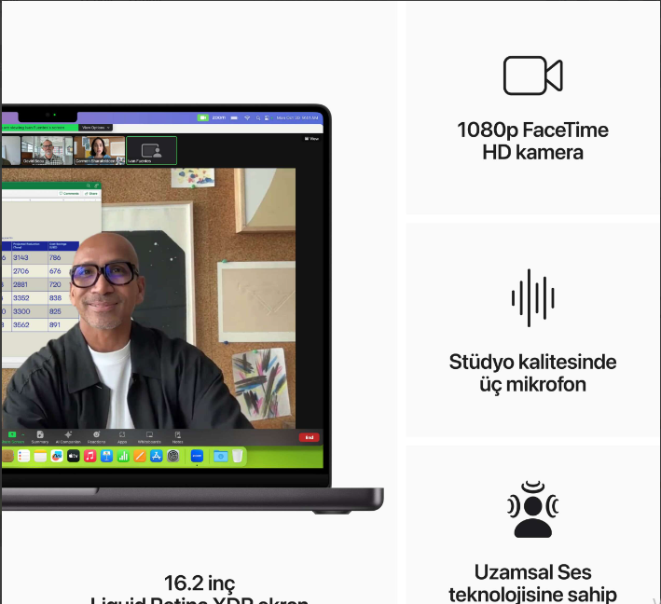Open Notes in the Zoom toolbar
This screenshot has width=661, height=604.
click(177, 436)
